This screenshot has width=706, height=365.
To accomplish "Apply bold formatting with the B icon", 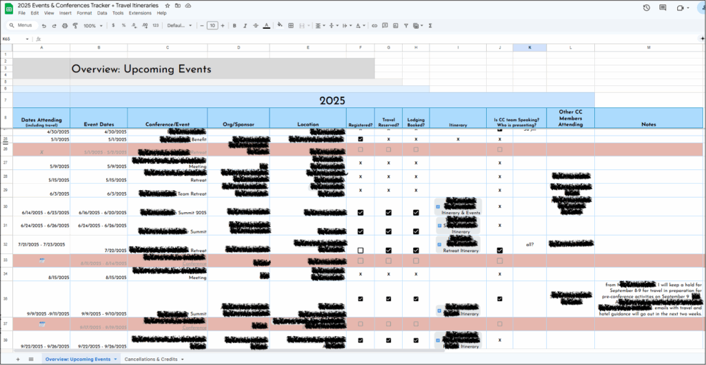I will (x=234, y=25).
